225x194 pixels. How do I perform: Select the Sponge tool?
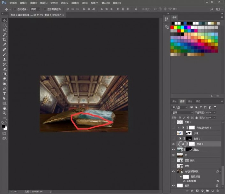4,84
